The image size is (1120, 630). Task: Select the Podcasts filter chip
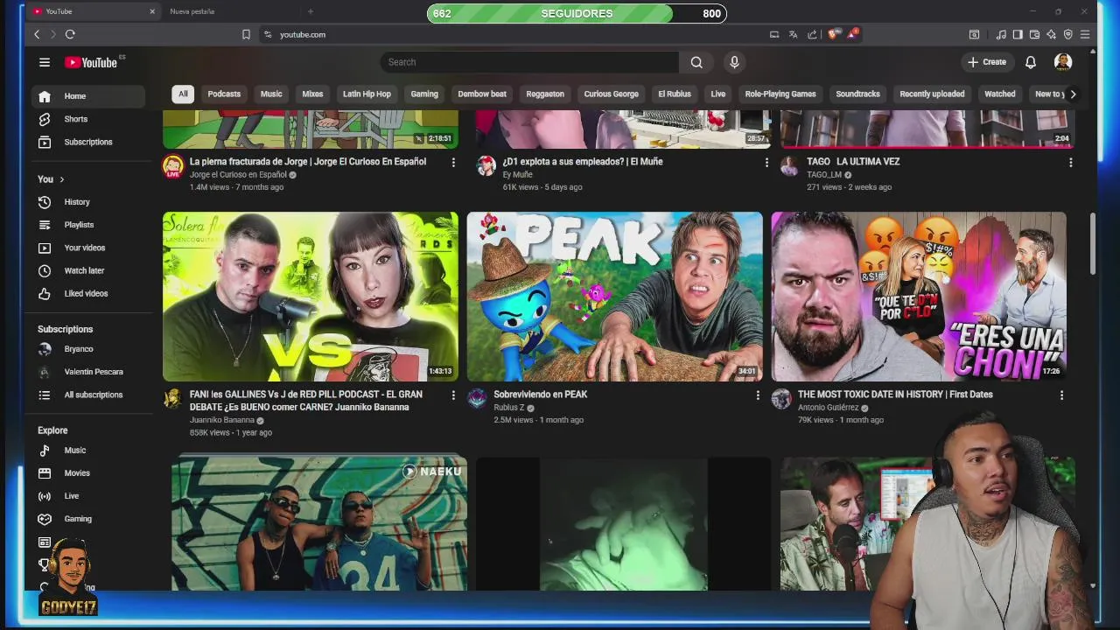[x=224, y=94]
